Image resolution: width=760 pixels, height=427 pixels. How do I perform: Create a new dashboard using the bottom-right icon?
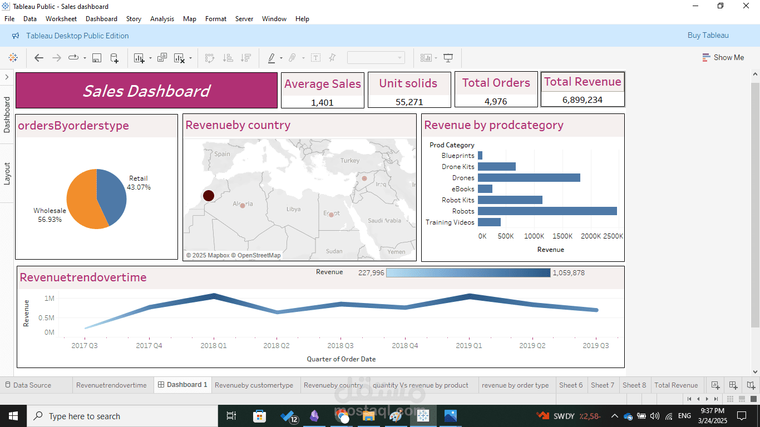(733, 385)
